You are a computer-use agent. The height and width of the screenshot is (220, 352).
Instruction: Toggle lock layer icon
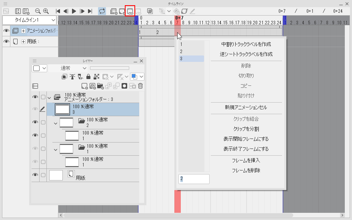[88, 77]
